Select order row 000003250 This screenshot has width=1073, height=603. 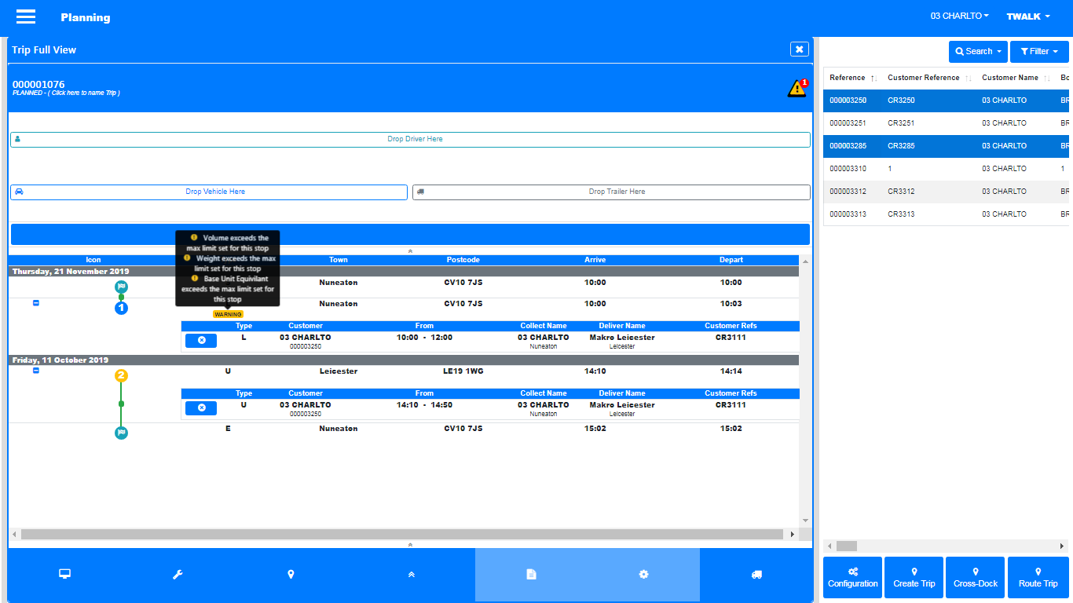(x=946, y=100)
